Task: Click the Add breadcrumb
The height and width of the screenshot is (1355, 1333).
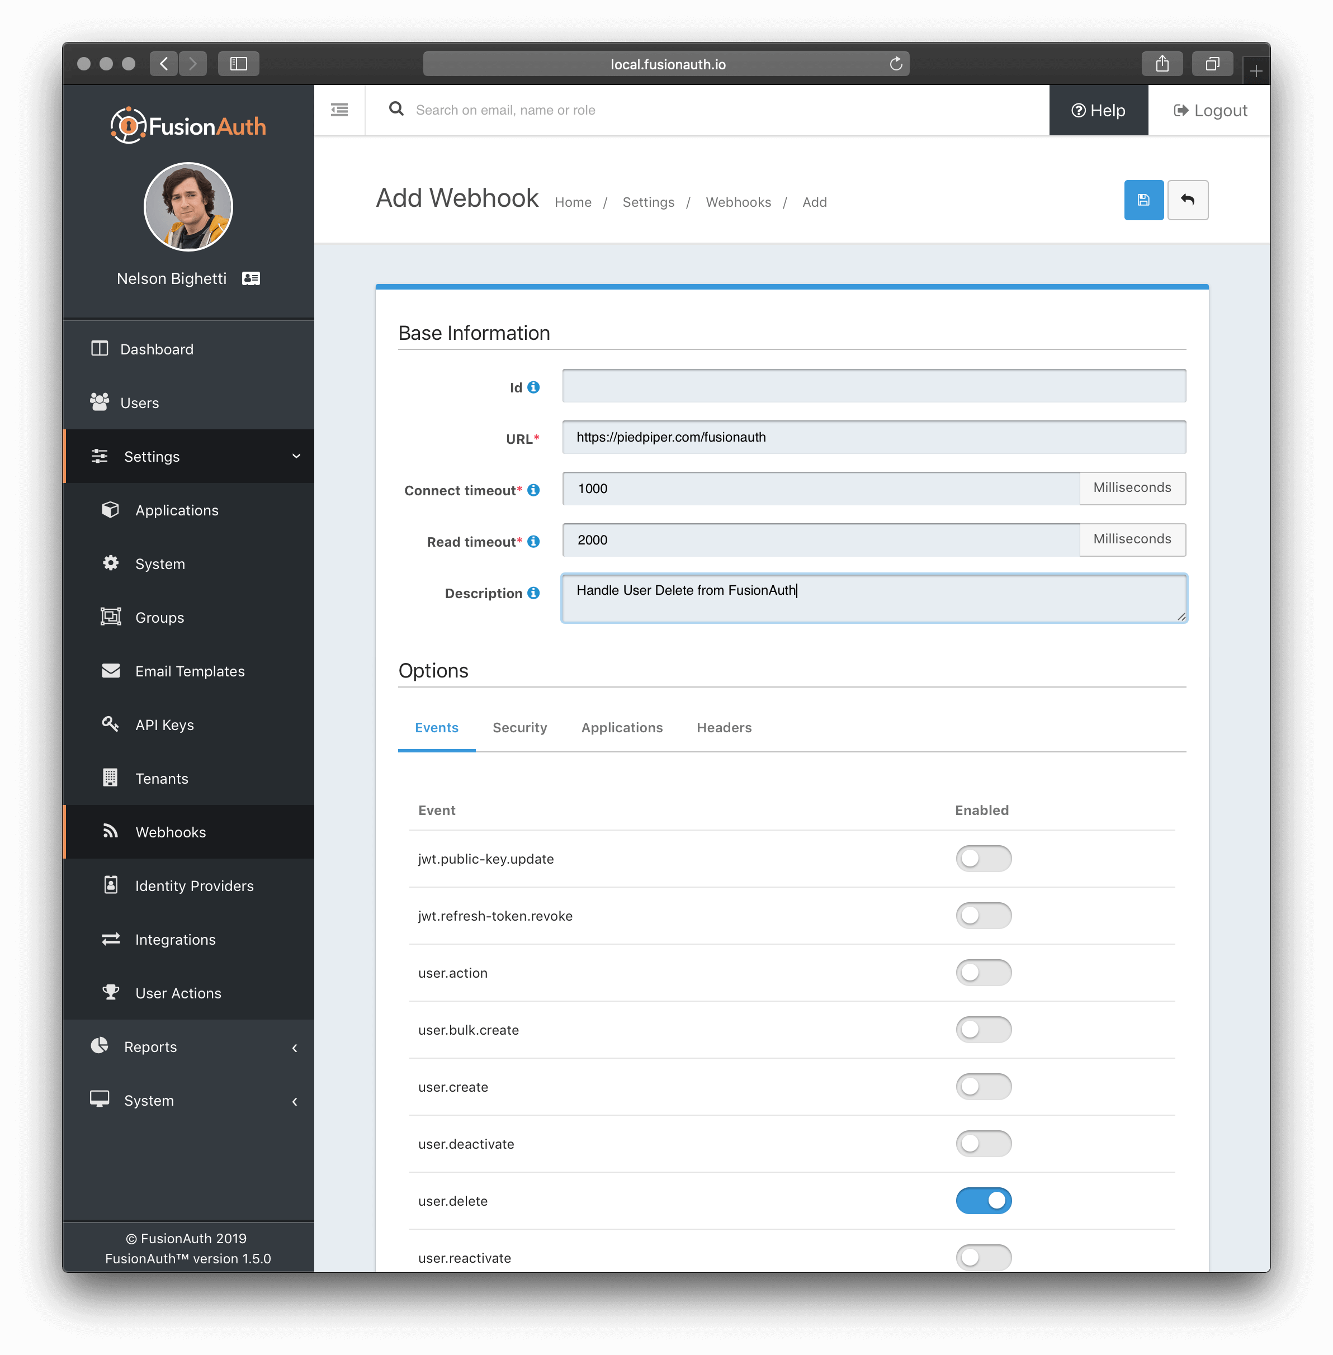Action: tap(814, 202)
